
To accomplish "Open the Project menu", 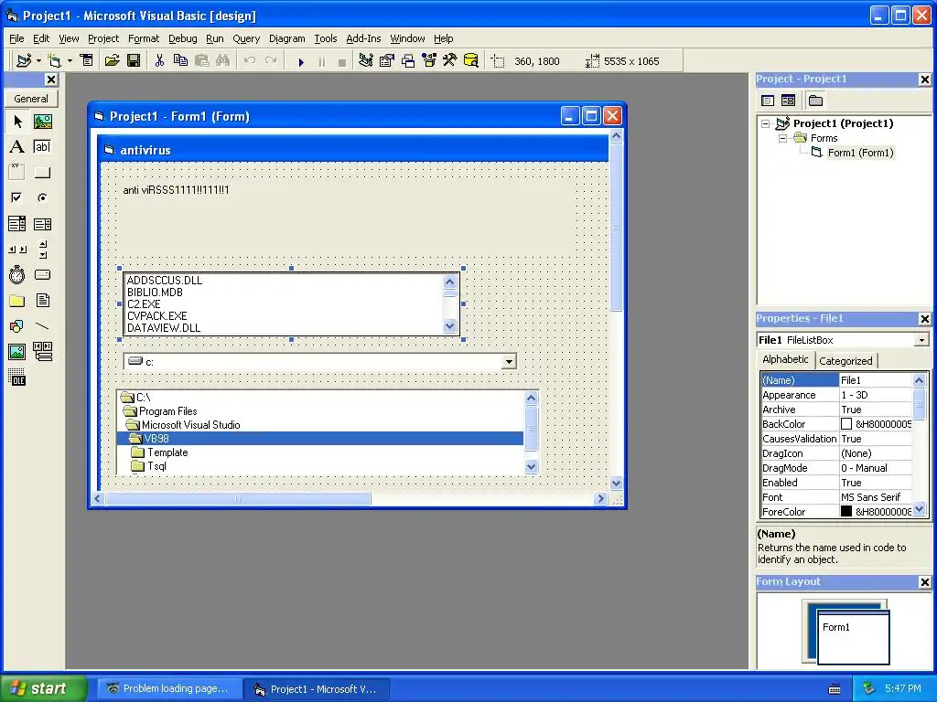I will [103, 38].
